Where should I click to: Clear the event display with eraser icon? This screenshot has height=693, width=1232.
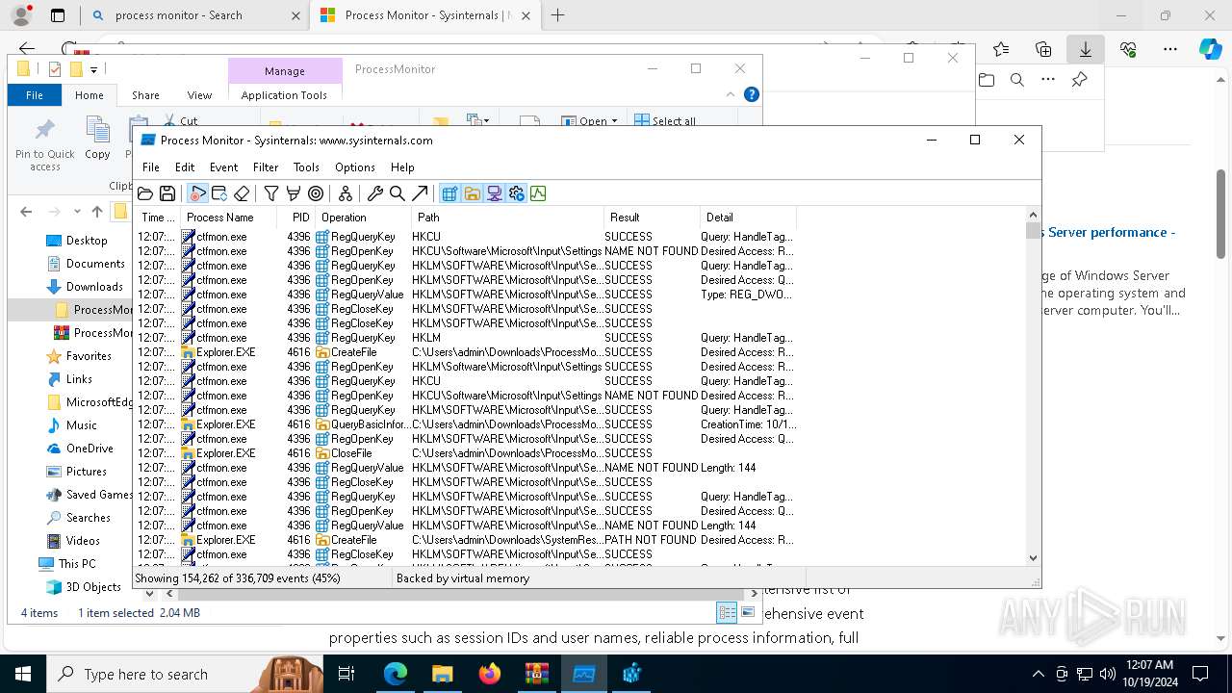(x=242, y=193)
